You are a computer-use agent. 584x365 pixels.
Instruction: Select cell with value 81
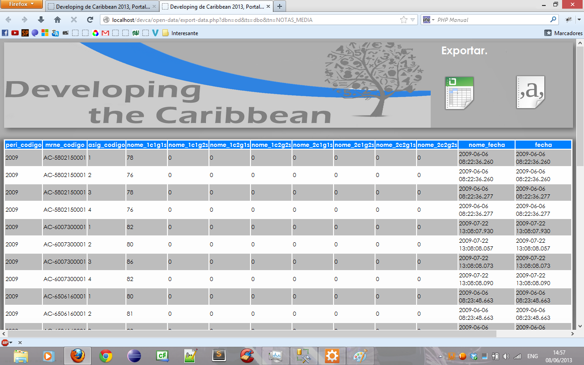[x=146, y=314]
